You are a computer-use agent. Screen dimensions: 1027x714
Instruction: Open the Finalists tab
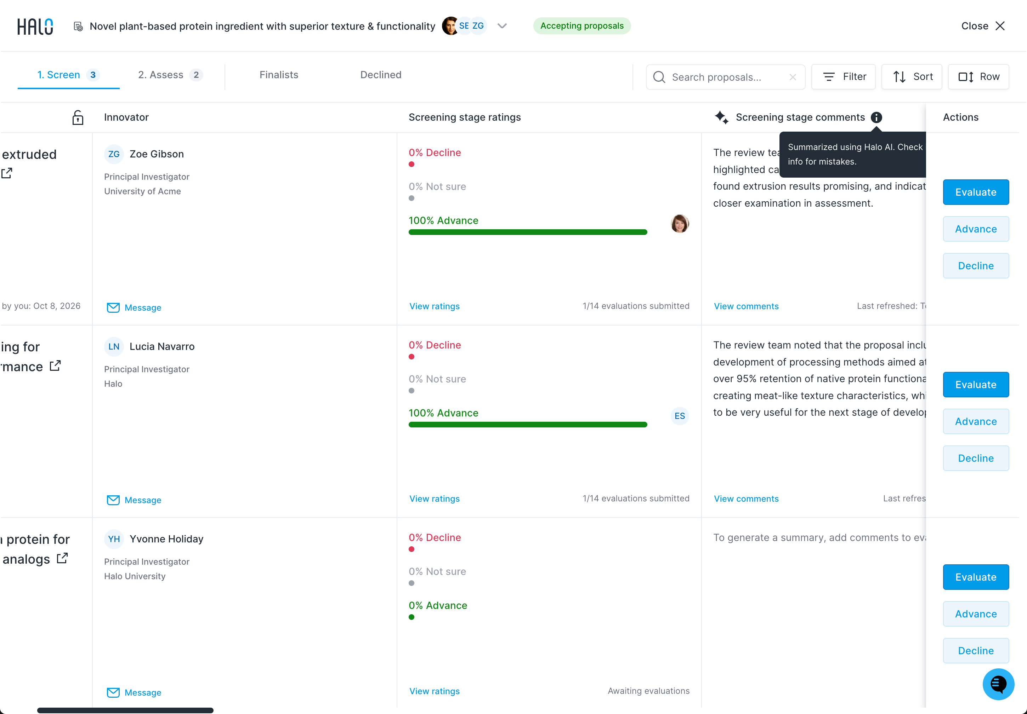tap(279, 75)
